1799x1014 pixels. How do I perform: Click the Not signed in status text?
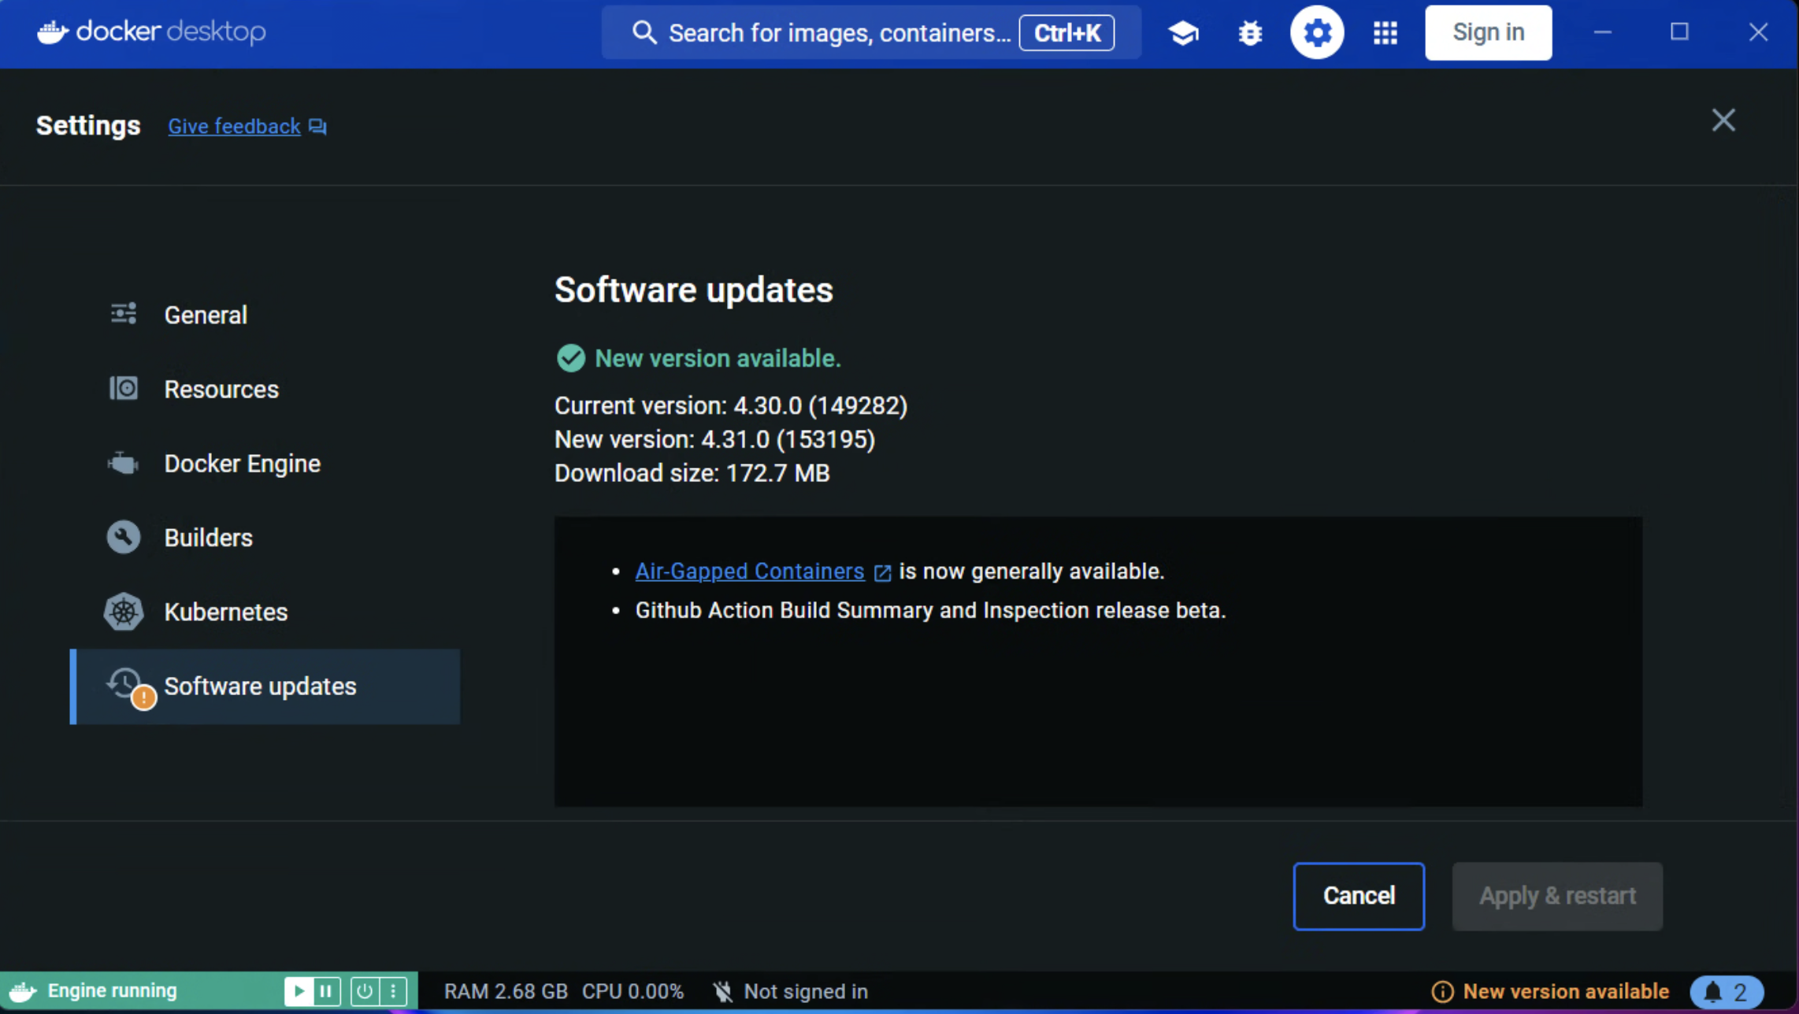pyautogui.click(x=806, y=992)
